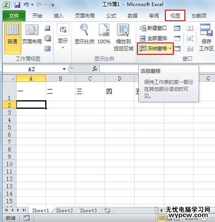Switch to the Sheet2 tab
215x222 pixels.
64,211
